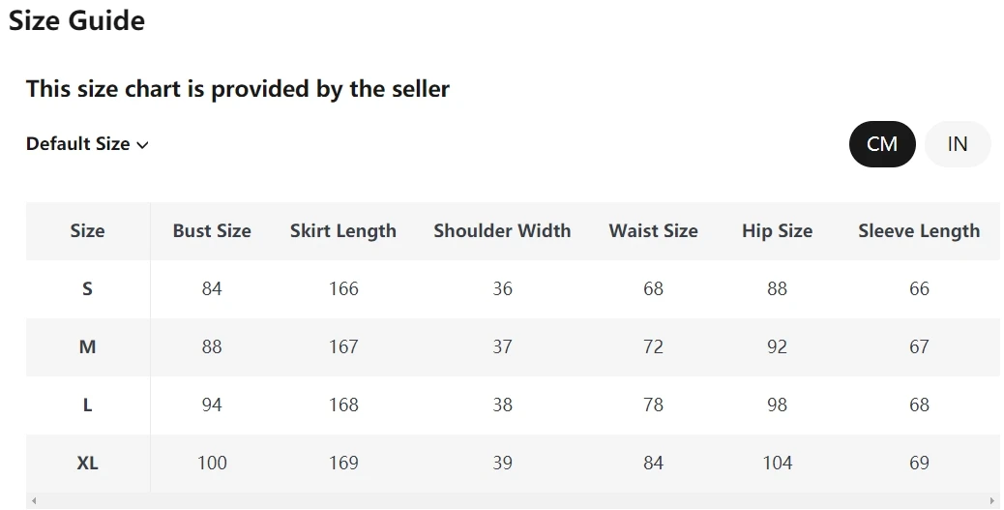
Task: Switch units to IN
Action: click(958, 144)
